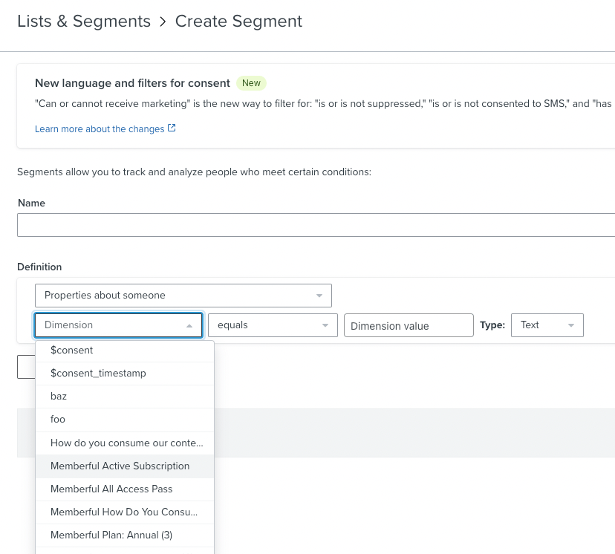Click the Lists & Segments breadcrumb

click(84, 22)
